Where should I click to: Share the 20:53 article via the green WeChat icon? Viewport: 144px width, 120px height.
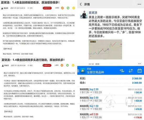pos(68,65)
